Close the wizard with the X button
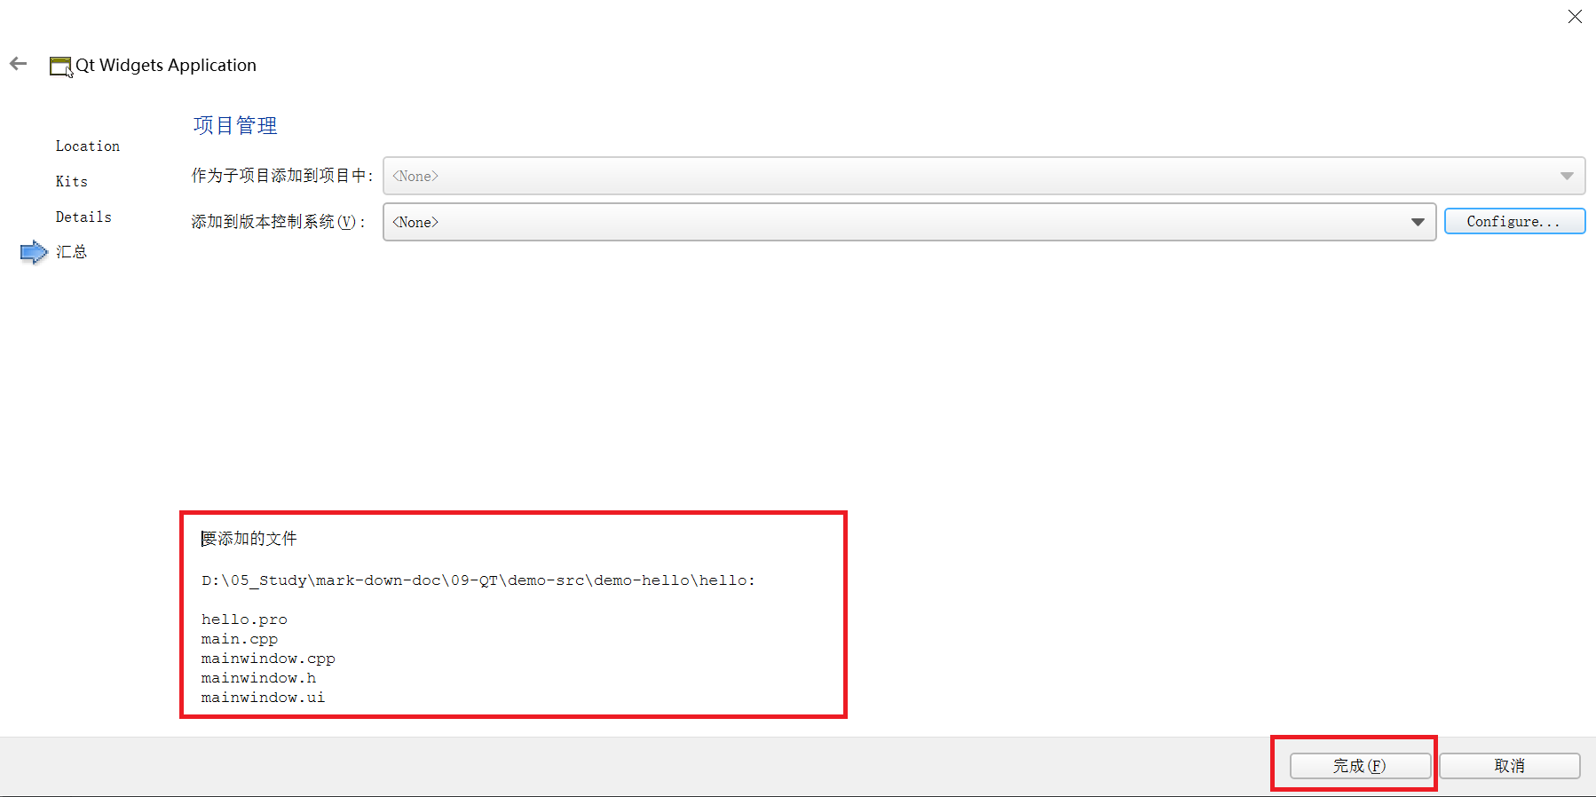Viewport: 1596px width, 797px height. tap(1575, 17)
